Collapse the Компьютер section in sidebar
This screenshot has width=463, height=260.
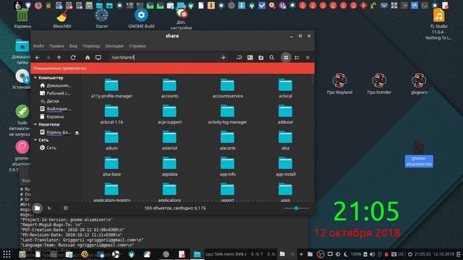point(35,77)
